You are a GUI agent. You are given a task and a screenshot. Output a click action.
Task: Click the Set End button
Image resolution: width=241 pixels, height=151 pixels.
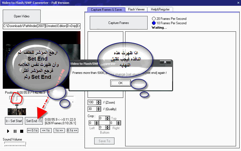(x=34, y=121)
